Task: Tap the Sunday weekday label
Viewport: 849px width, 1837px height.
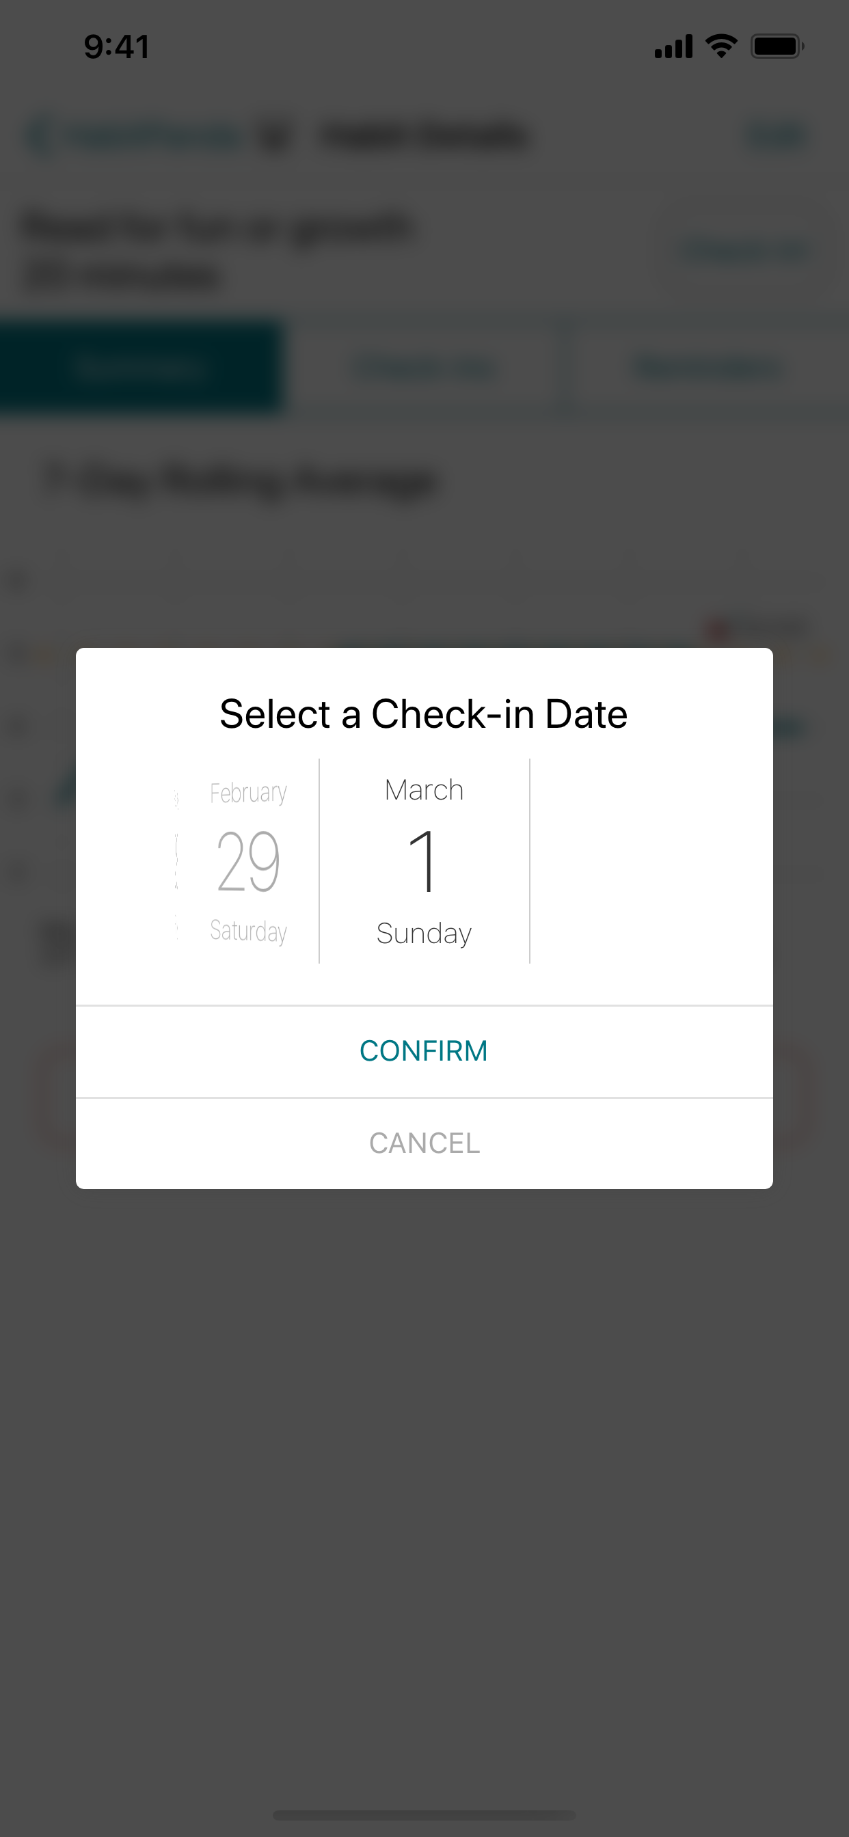Action: tap(424, 934)
